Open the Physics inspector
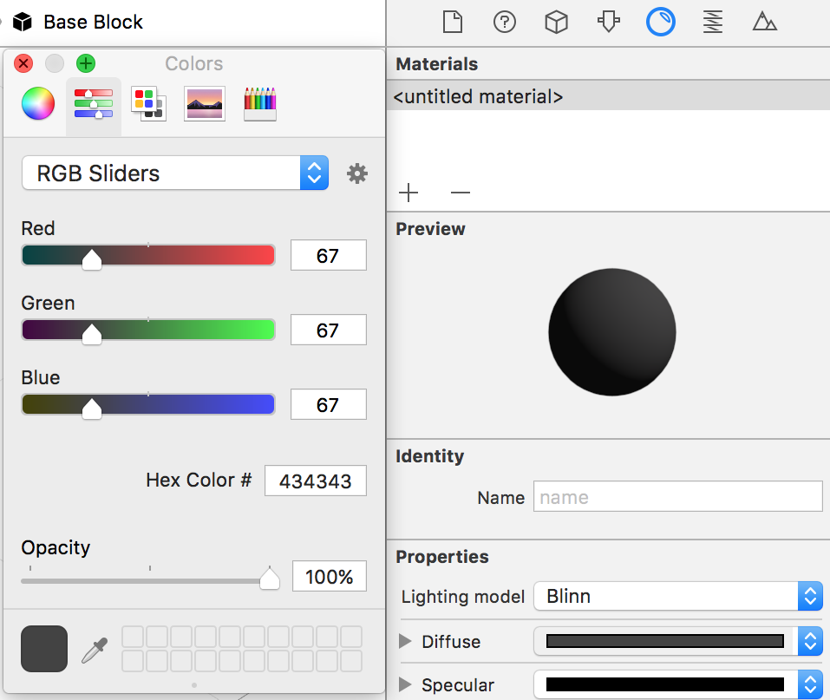Image resolution: width=830 pixels, height=700 pixels. pos(608,22)
